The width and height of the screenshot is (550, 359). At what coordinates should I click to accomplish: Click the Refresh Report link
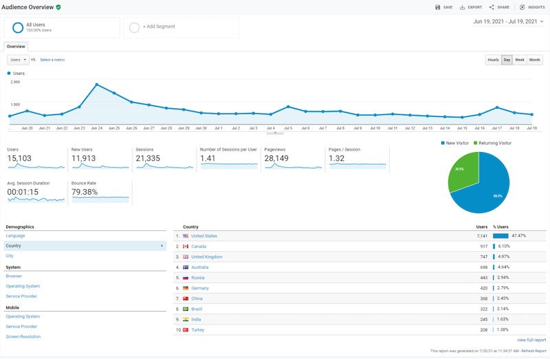tap(533, 351)
